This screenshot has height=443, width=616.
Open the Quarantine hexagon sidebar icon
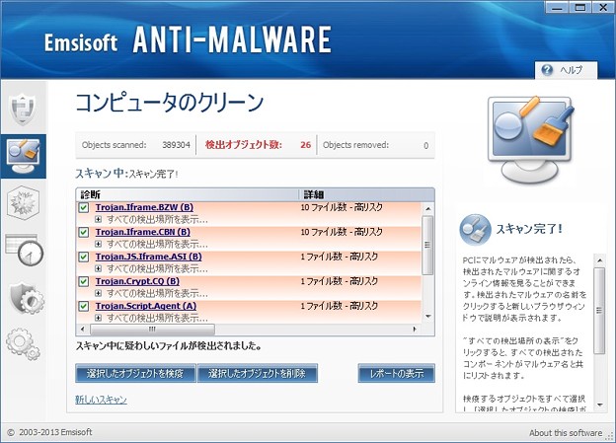pyautogui.click(x=23, y=203)
